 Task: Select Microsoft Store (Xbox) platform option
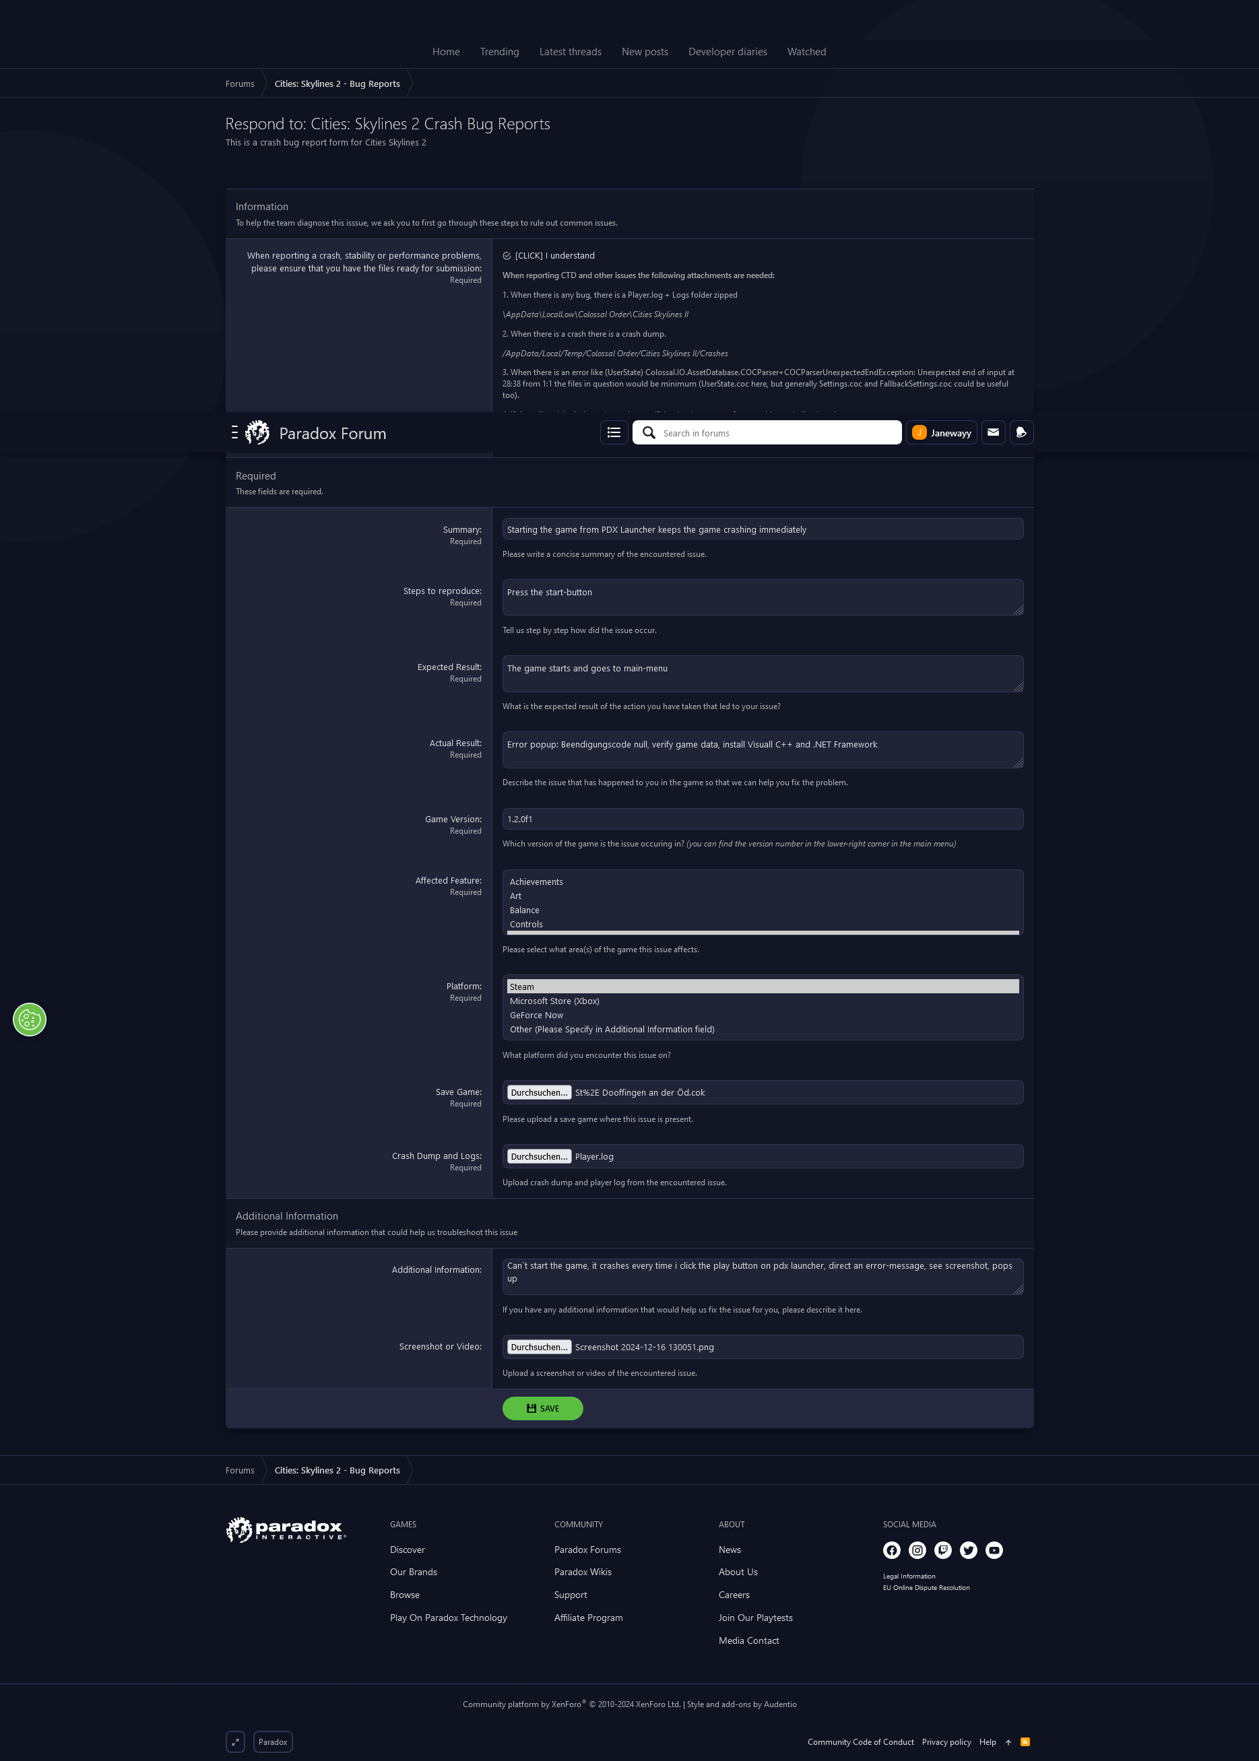tap(763, 1001)
